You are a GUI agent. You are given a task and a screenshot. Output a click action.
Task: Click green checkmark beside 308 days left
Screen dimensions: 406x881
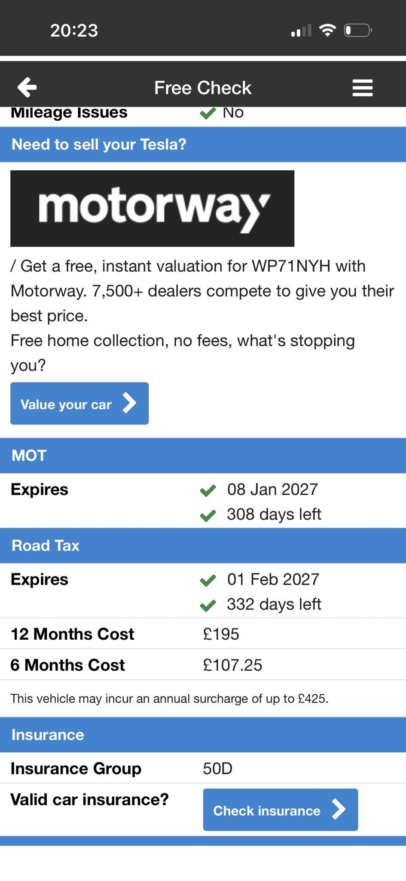coord(208,515)
